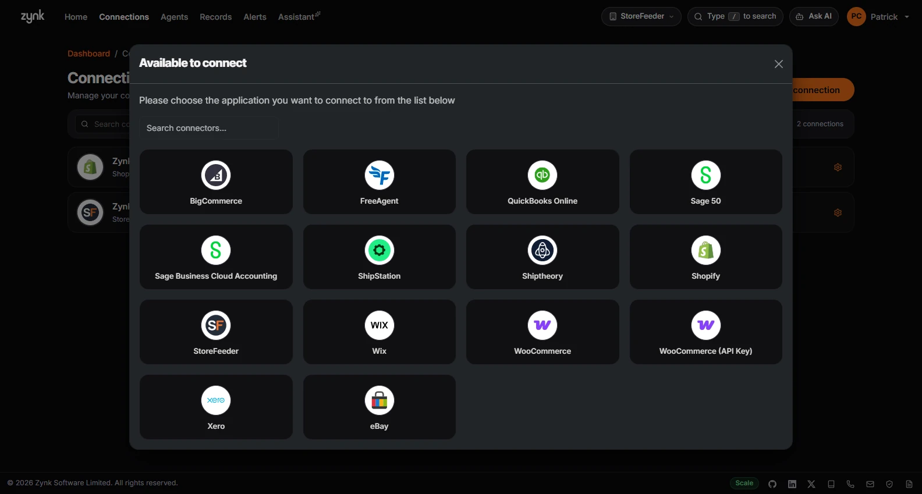Image resolution: width=922 pixels, height=494 pixels.
Task: Select the Shopify connector tile
Action: 706,257
